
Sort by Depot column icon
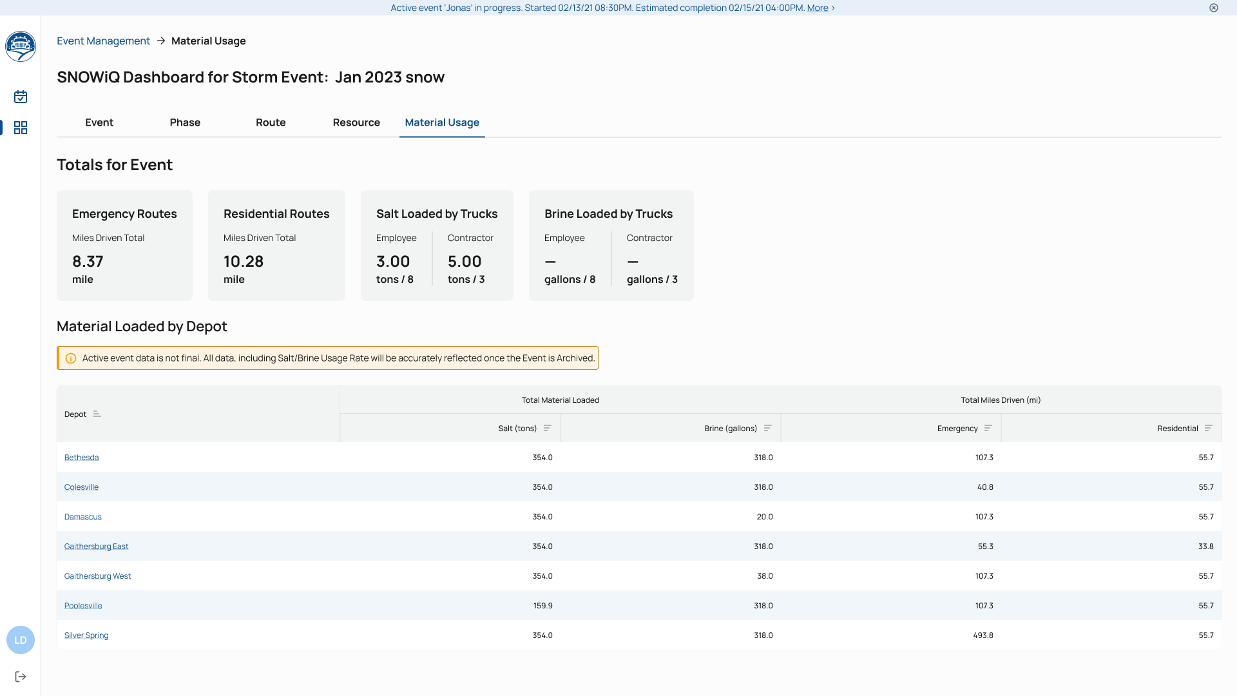tap(97, 414)
